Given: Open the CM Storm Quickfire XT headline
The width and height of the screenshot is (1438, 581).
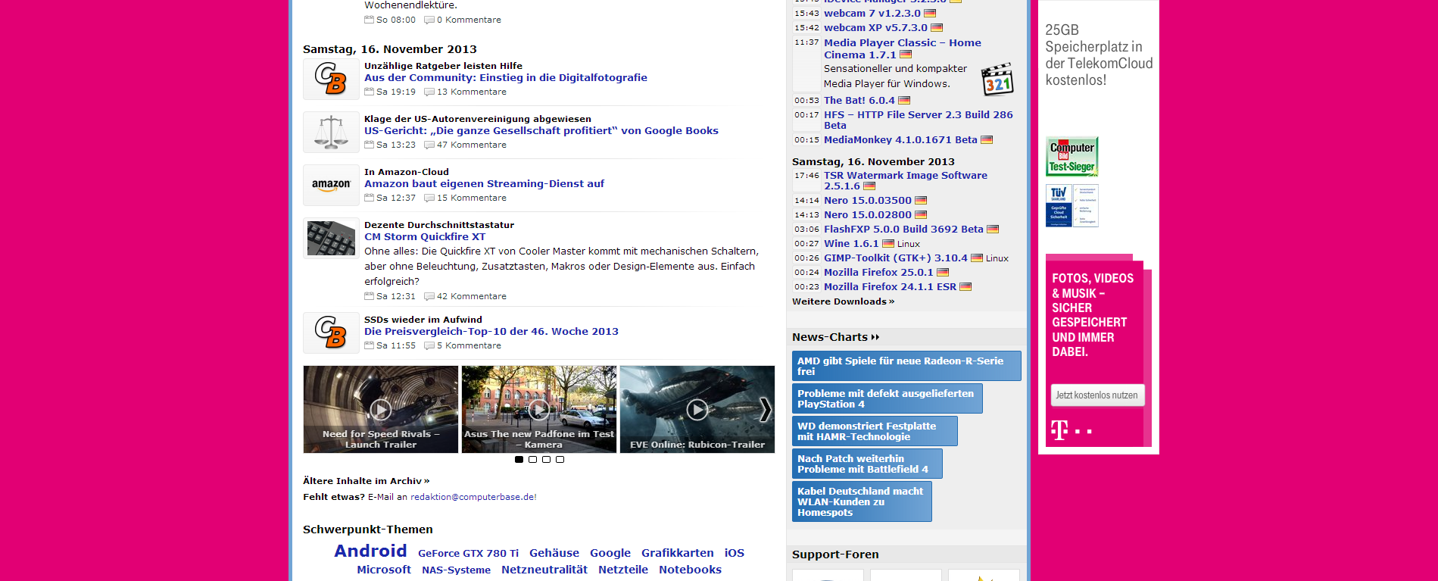Looking at the screenshot, I should [x=425, y=236].
